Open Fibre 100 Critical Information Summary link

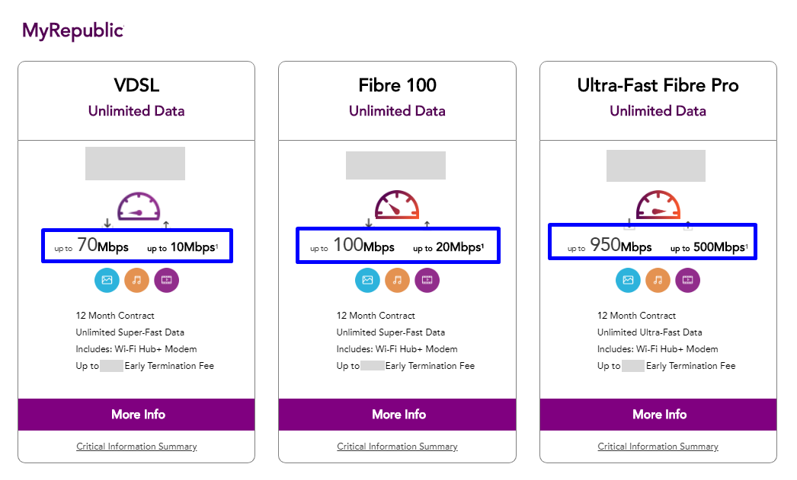coord(397,447)
